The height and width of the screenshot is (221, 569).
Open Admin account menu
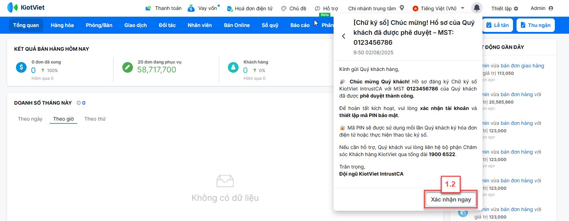(x=538, y=8)
